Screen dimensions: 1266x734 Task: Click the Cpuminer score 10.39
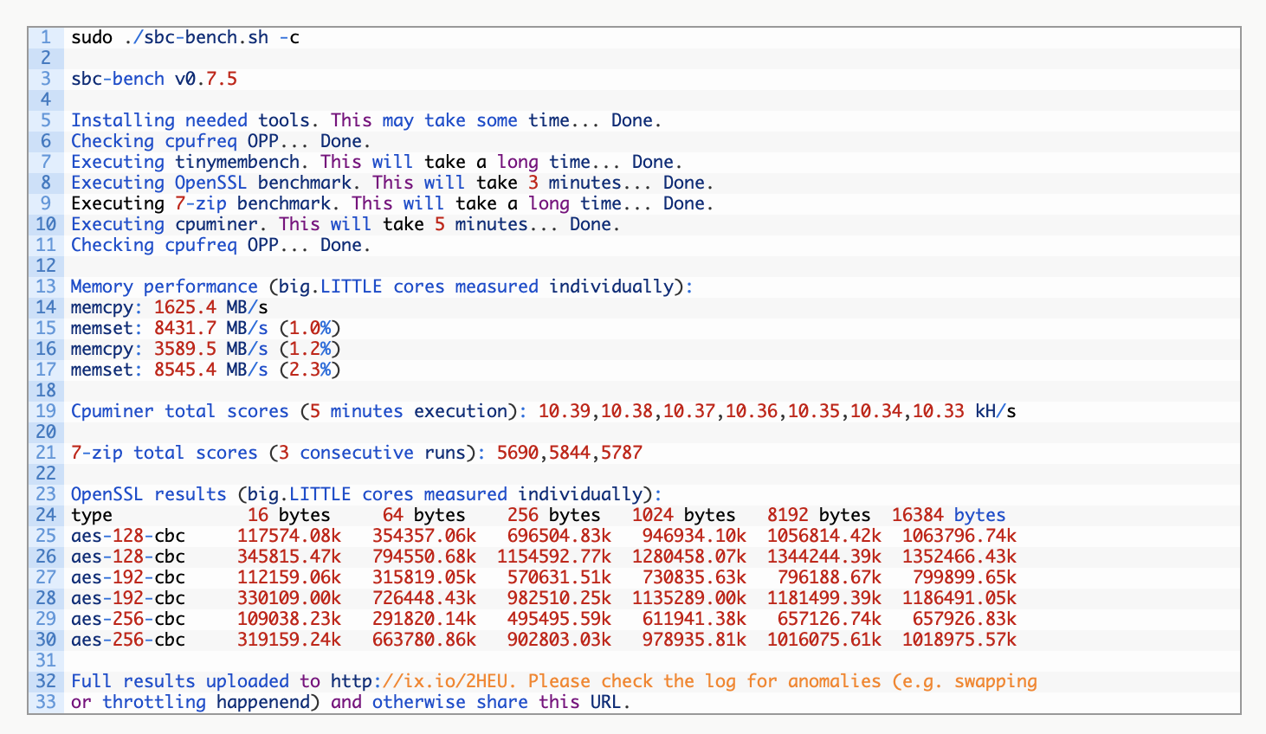pos(565,411)
